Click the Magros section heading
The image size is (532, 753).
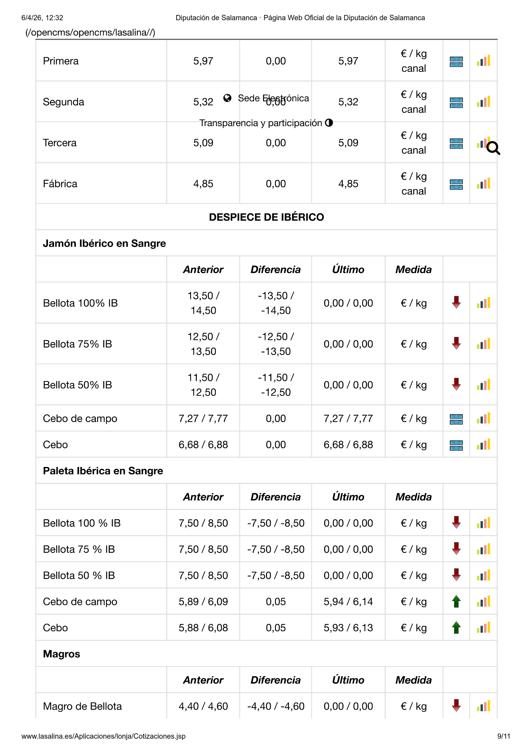(62, 654)
